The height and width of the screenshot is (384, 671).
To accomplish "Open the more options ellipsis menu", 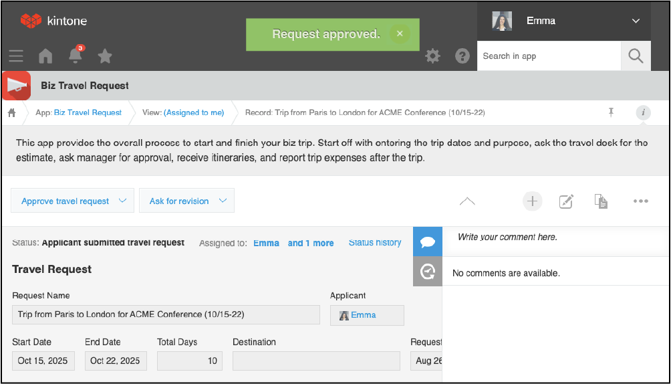I will coord(640,201).
